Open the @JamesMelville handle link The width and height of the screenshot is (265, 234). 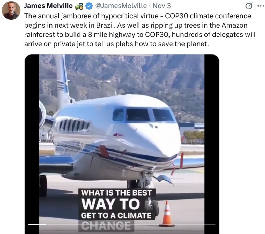click(121, 6)
